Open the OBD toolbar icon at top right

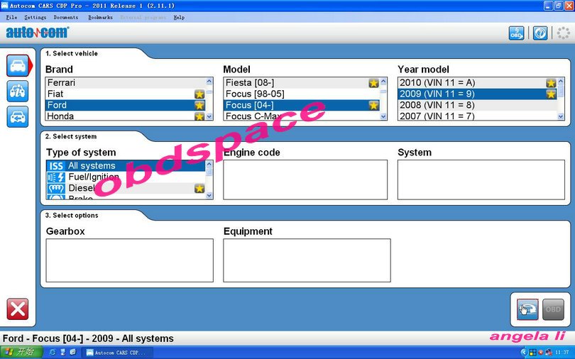point(516,33)
